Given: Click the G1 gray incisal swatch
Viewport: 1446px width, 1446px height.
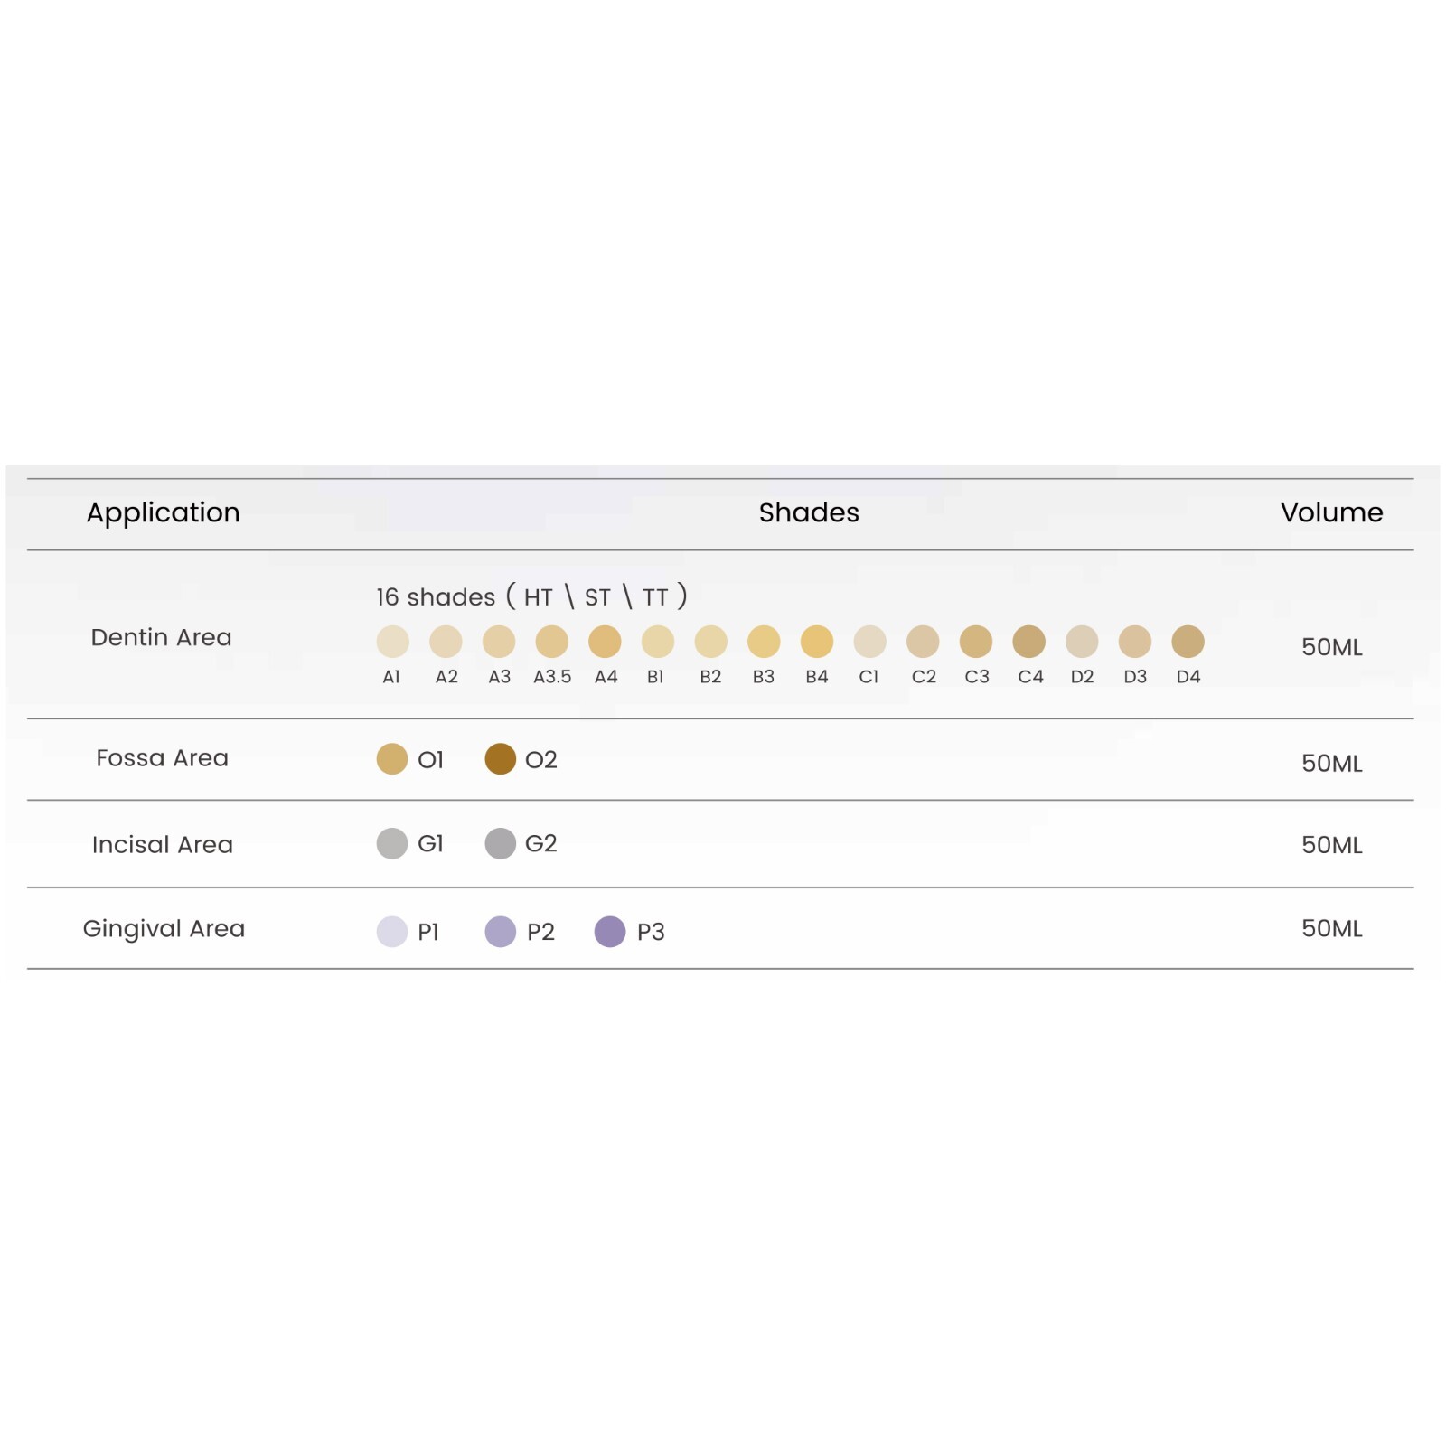Looking at the screenshot, I should click(x=392, y=843).
